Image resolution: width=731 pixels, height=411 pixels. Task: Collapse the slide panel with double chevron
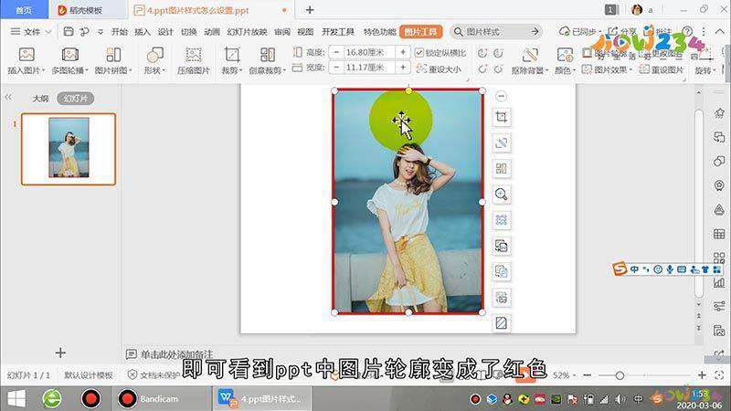tap(8, 98)
